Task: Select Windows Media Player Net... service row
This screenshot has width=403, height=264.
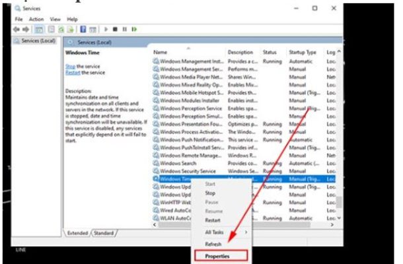Action: click(244, 77)
